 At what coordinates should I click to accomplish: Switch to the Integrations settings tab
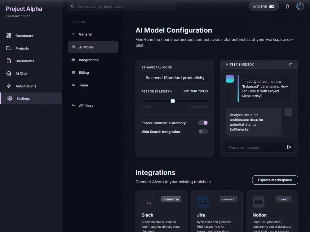(93, 60)
